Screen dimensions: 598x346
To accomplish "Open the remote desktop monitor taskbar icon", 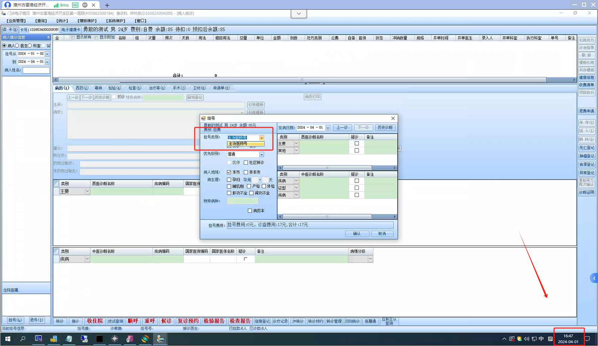I will (84, 339).
